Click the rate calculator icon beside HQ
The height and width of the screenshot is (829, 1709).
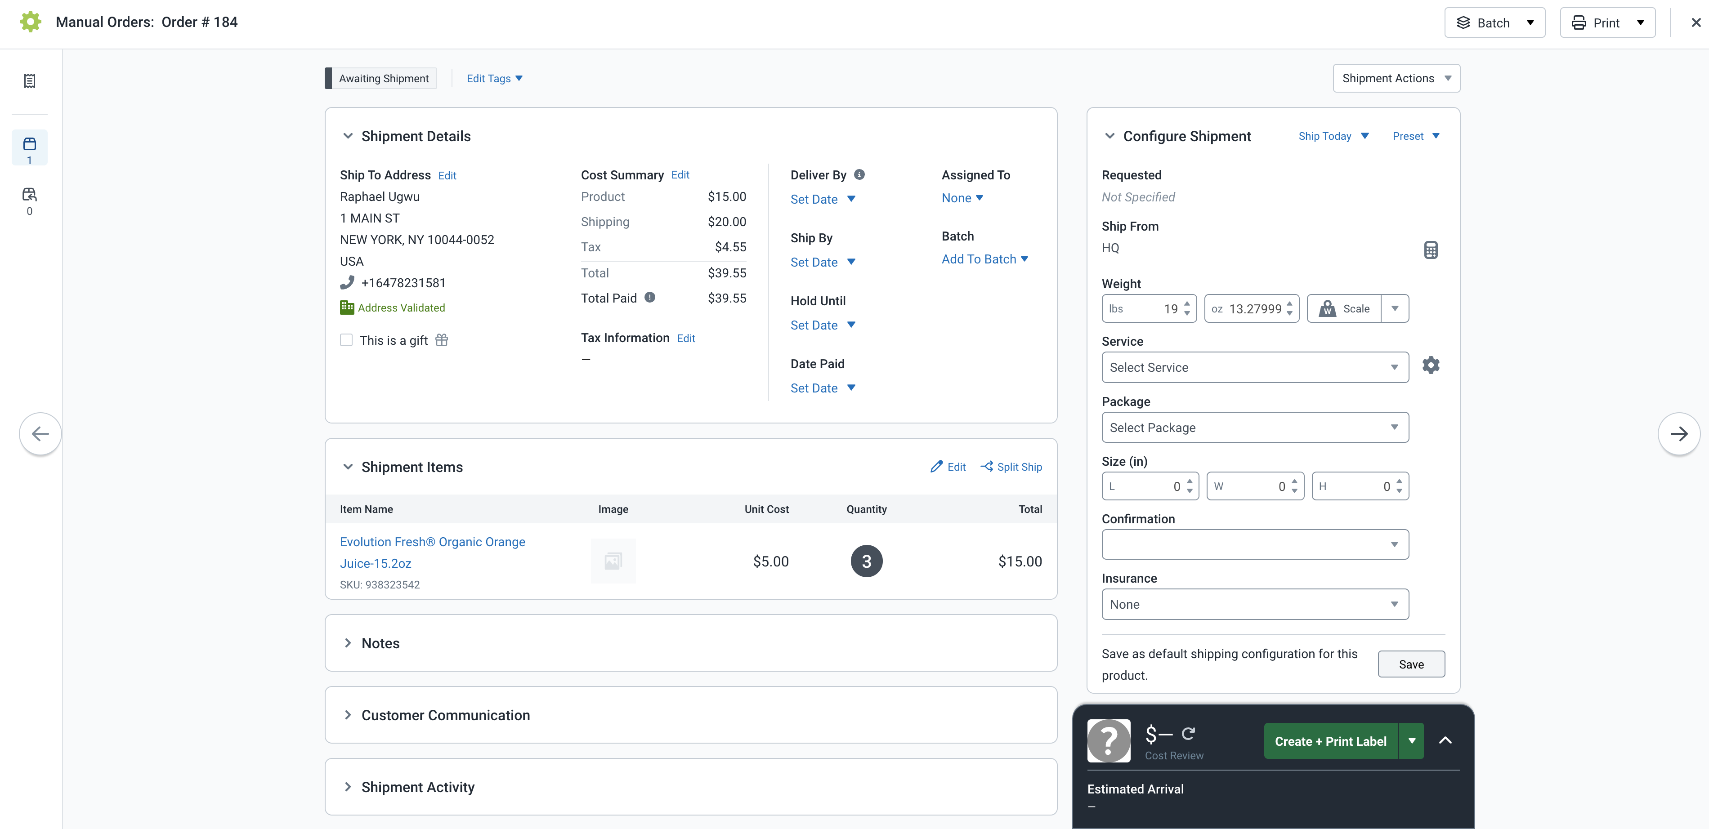[1430, 250]
